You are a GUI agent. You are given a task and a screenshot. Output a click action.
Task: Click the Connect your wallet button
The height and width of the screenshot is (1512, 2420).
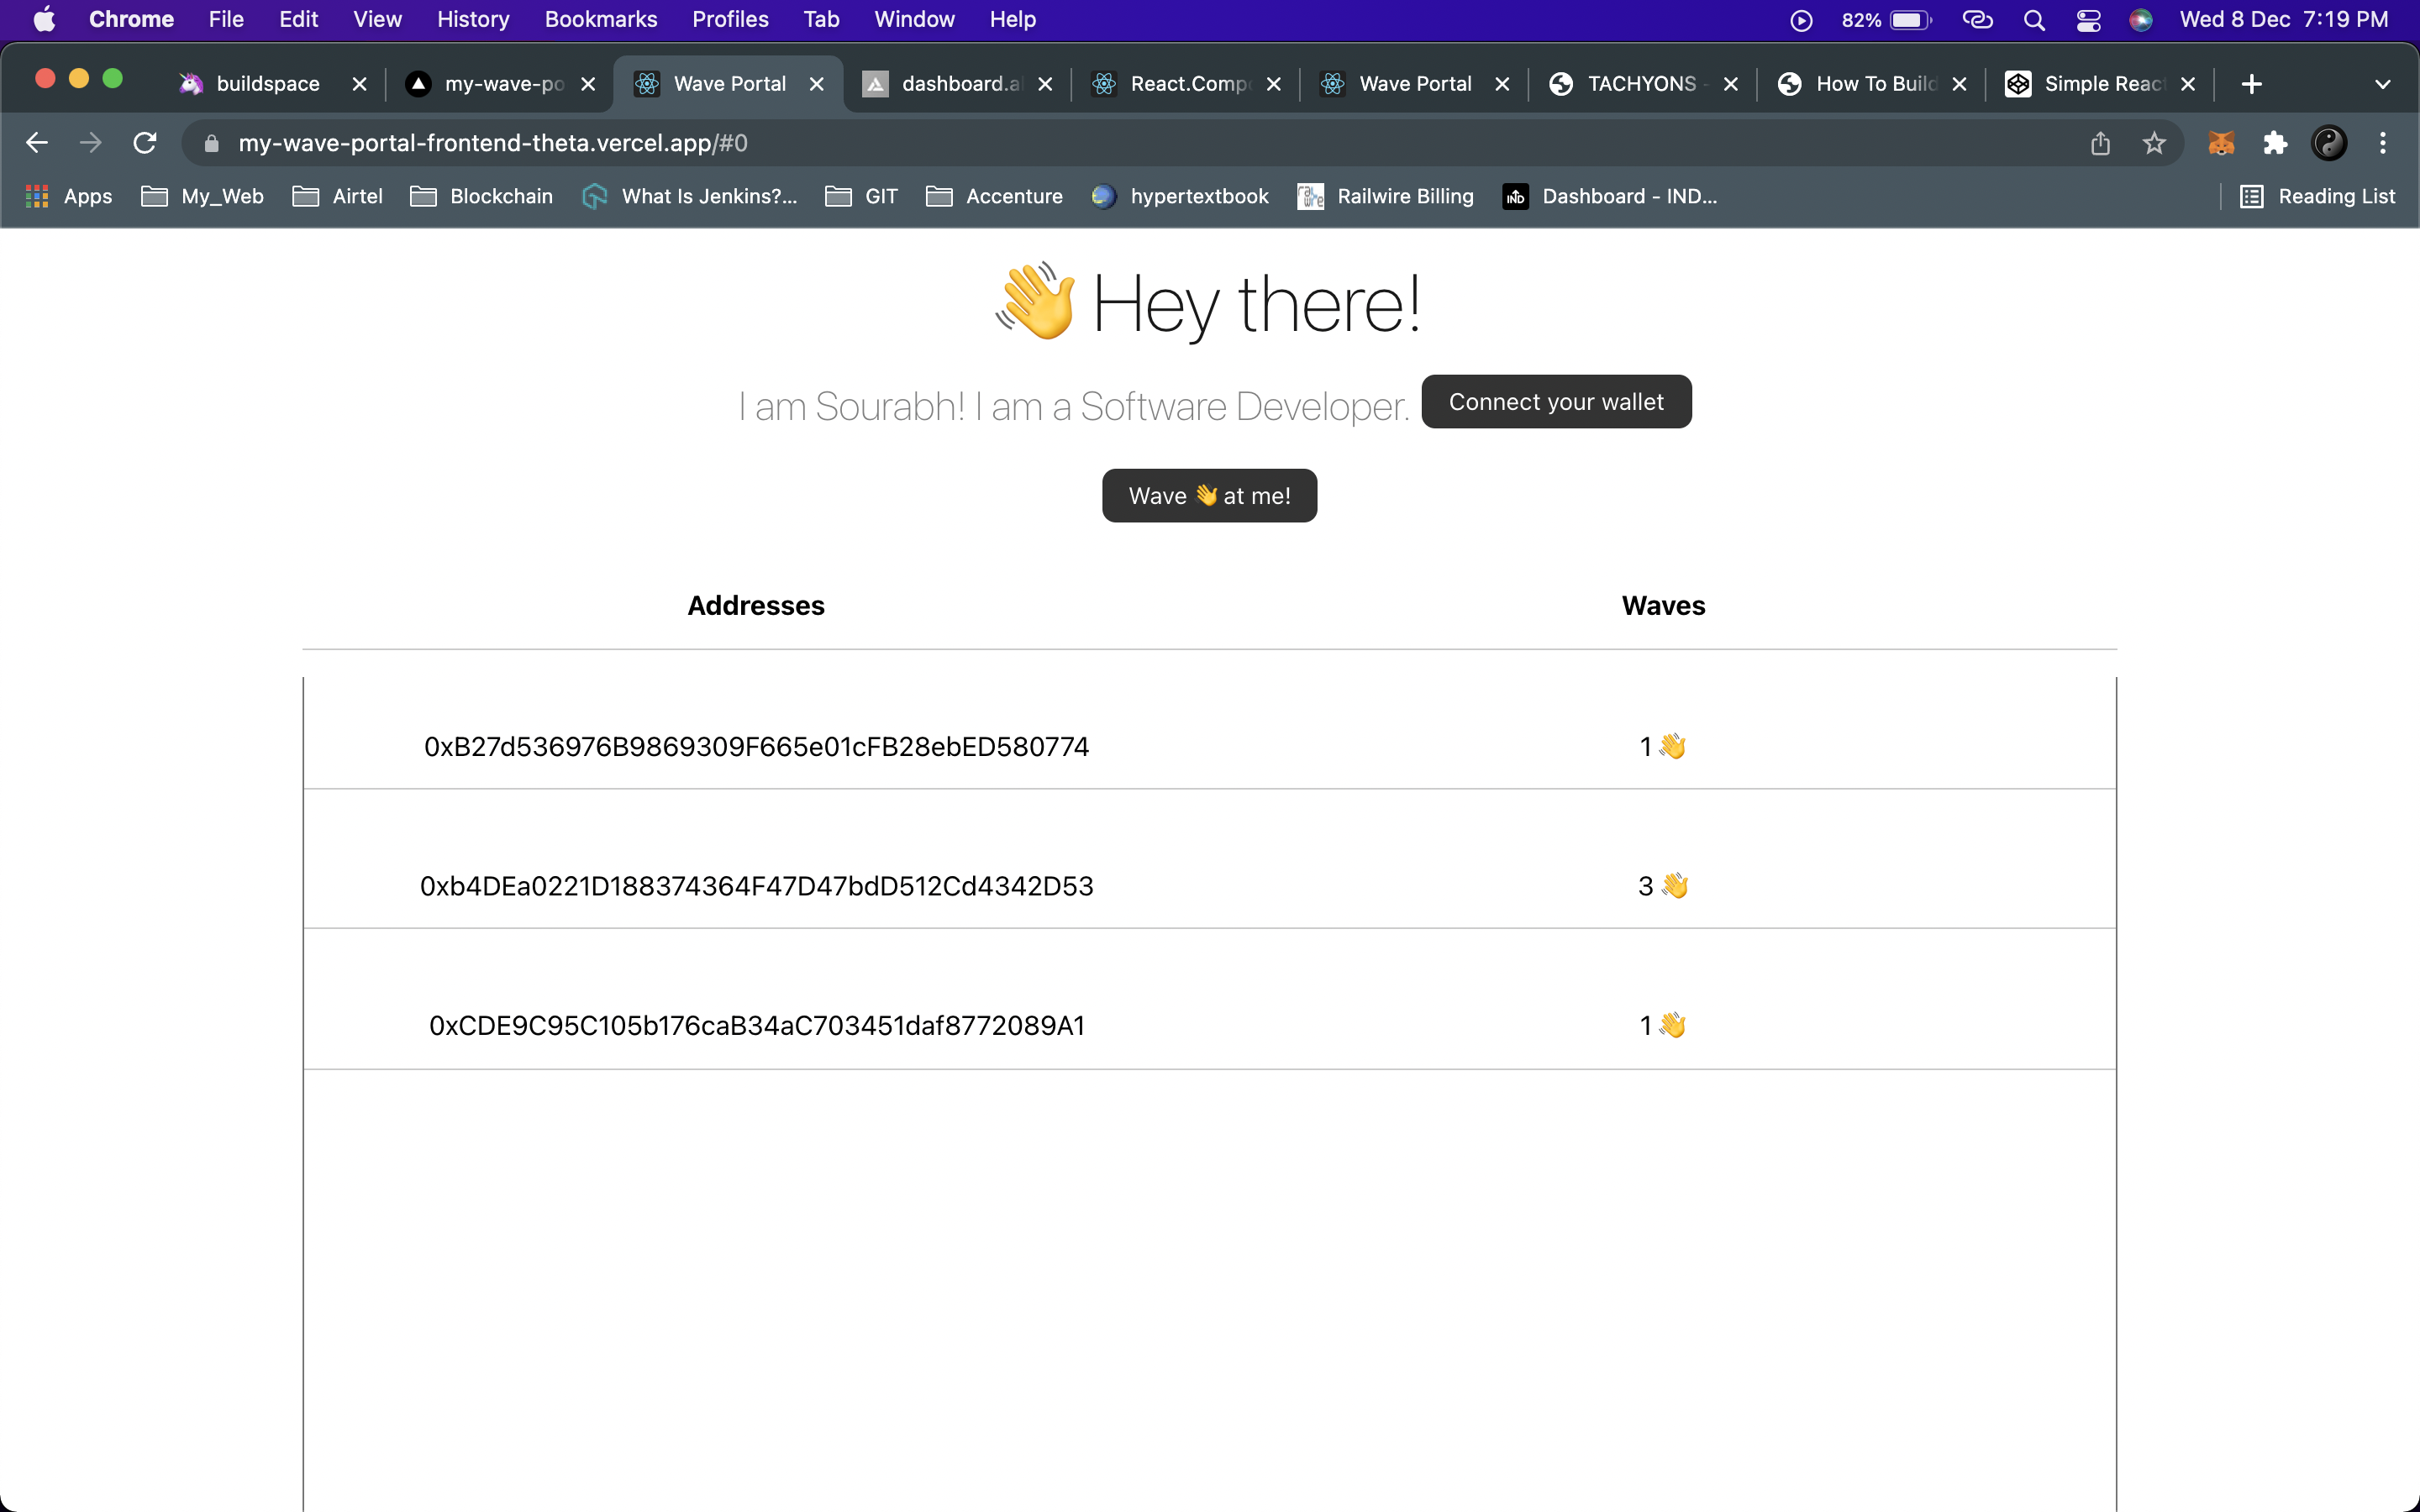pos(1556,401)
